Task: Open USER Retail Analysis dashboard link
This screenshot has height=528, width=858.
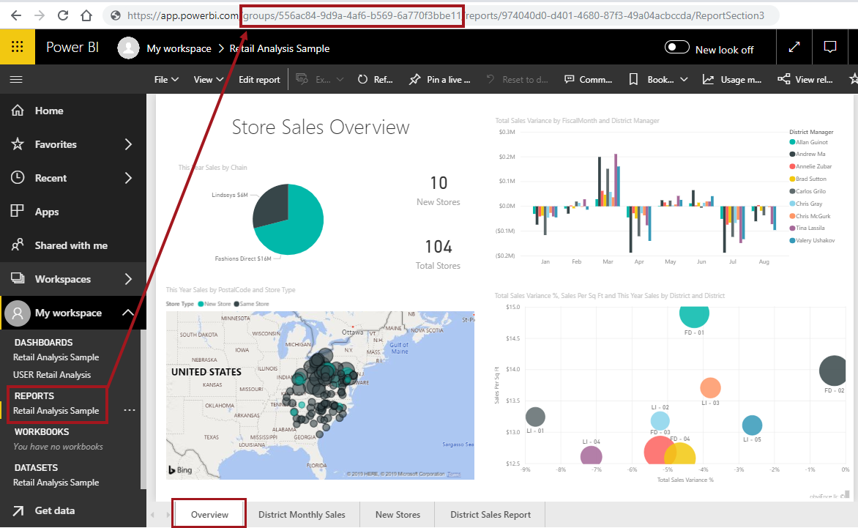Action: [52, 375]
